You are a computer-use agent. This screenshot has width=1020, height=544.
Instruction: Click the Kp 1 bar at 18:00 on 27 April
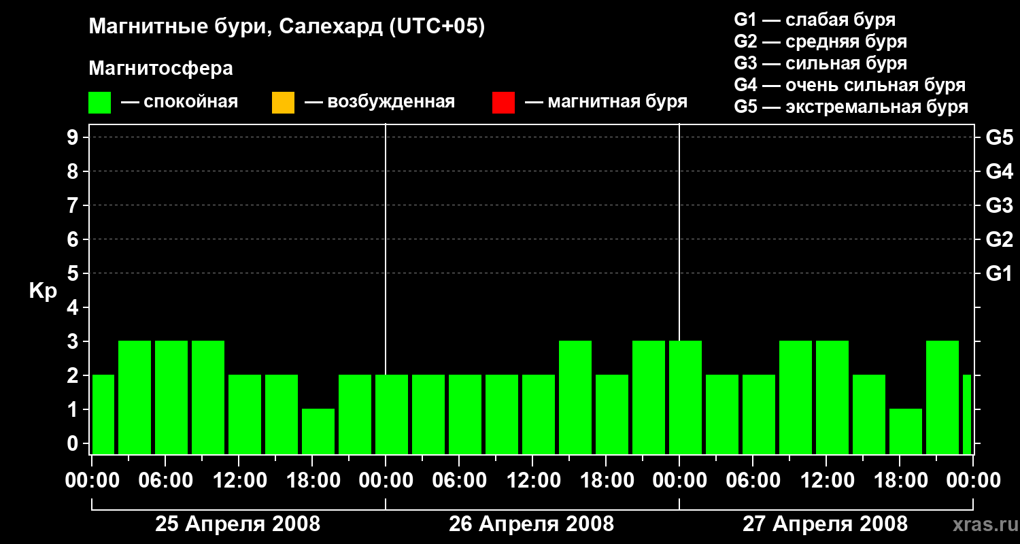coord(906,431)
